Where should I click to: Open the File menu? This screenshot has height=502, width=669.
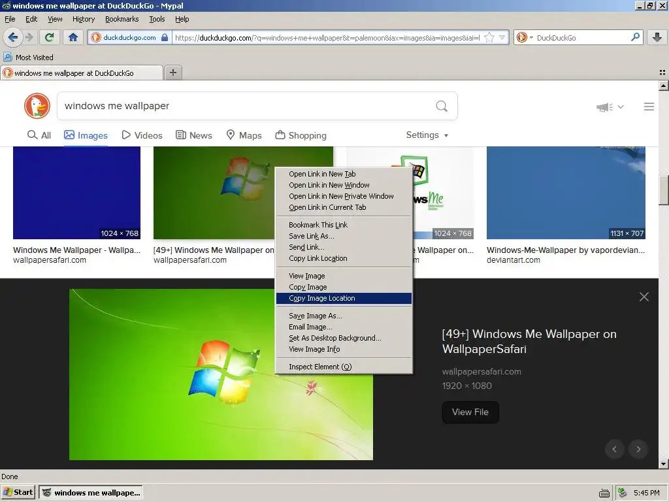[x=10, y=19]
